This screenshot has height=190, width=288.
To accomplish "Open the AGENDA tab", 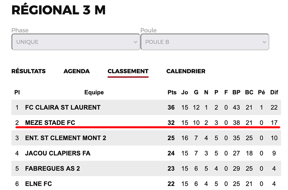I will (x=77, y=71).
